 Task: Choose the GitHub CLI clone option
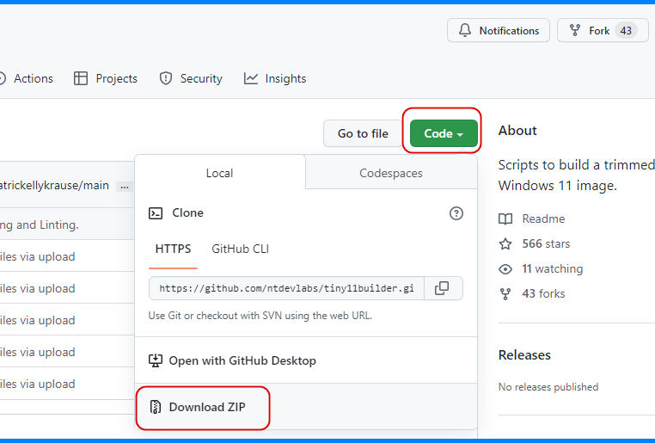(x=240, y=249)
